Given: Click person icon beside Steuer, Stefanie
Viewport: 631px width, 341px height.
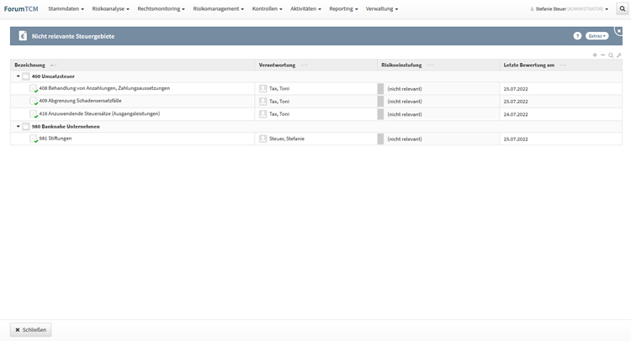Looking at the screenshot, I should (263, 139).
